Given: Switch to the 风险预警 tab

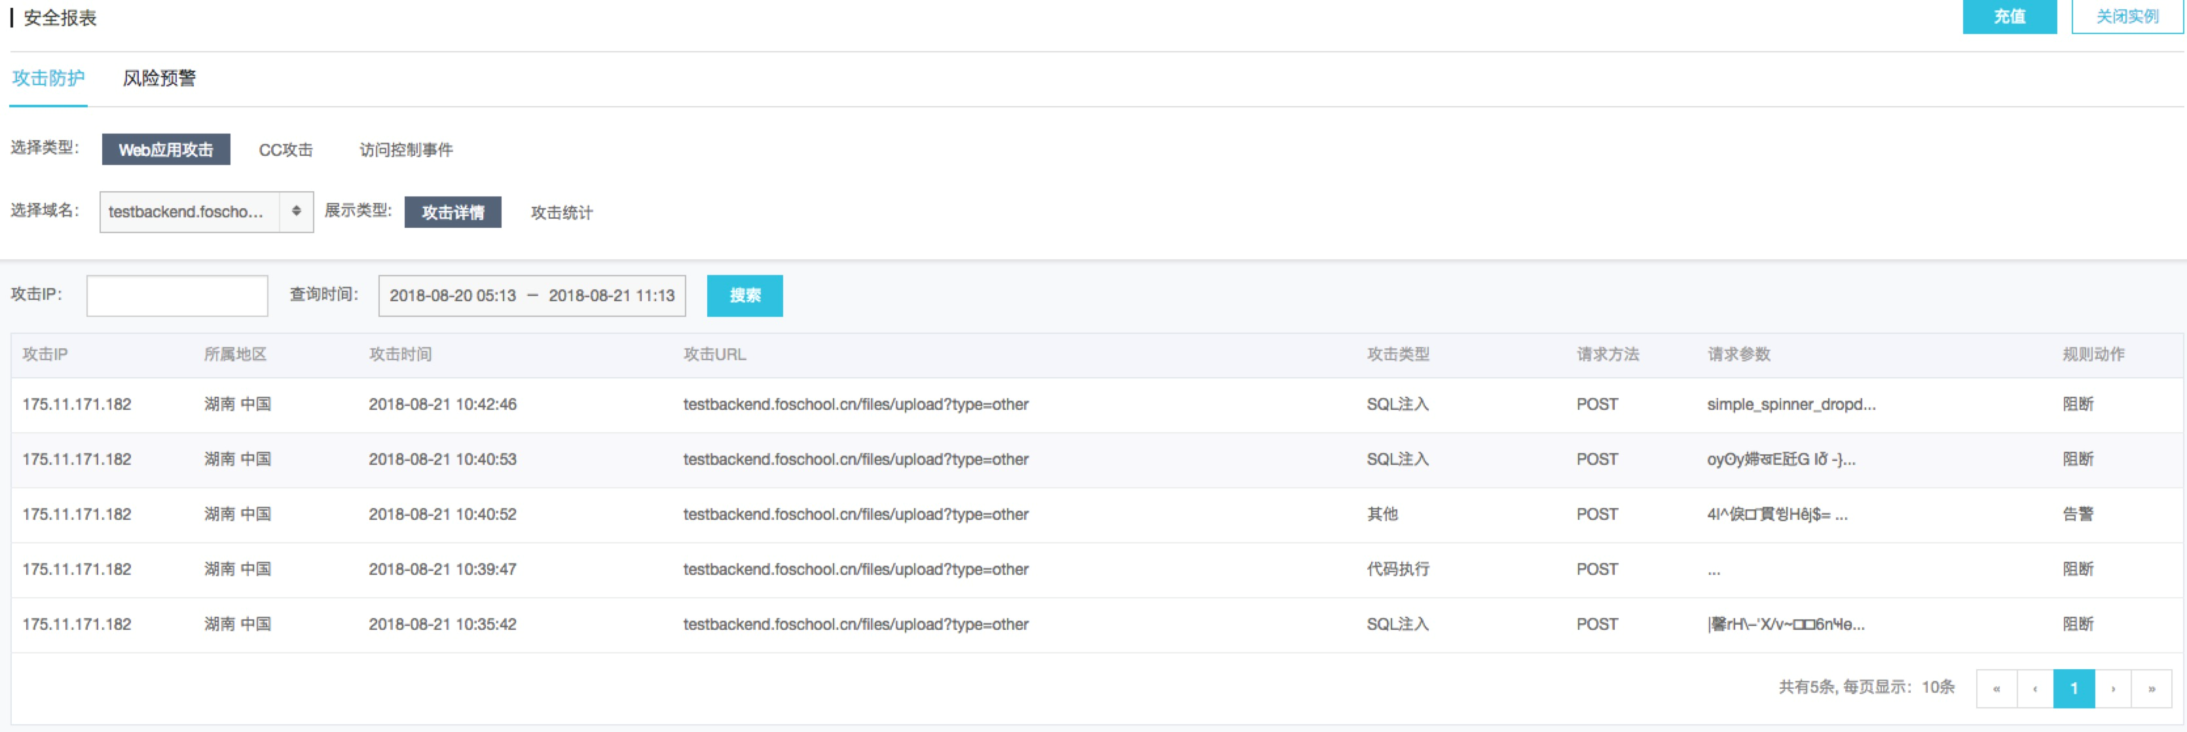Looking at the screenshot, I should [158, 78].
